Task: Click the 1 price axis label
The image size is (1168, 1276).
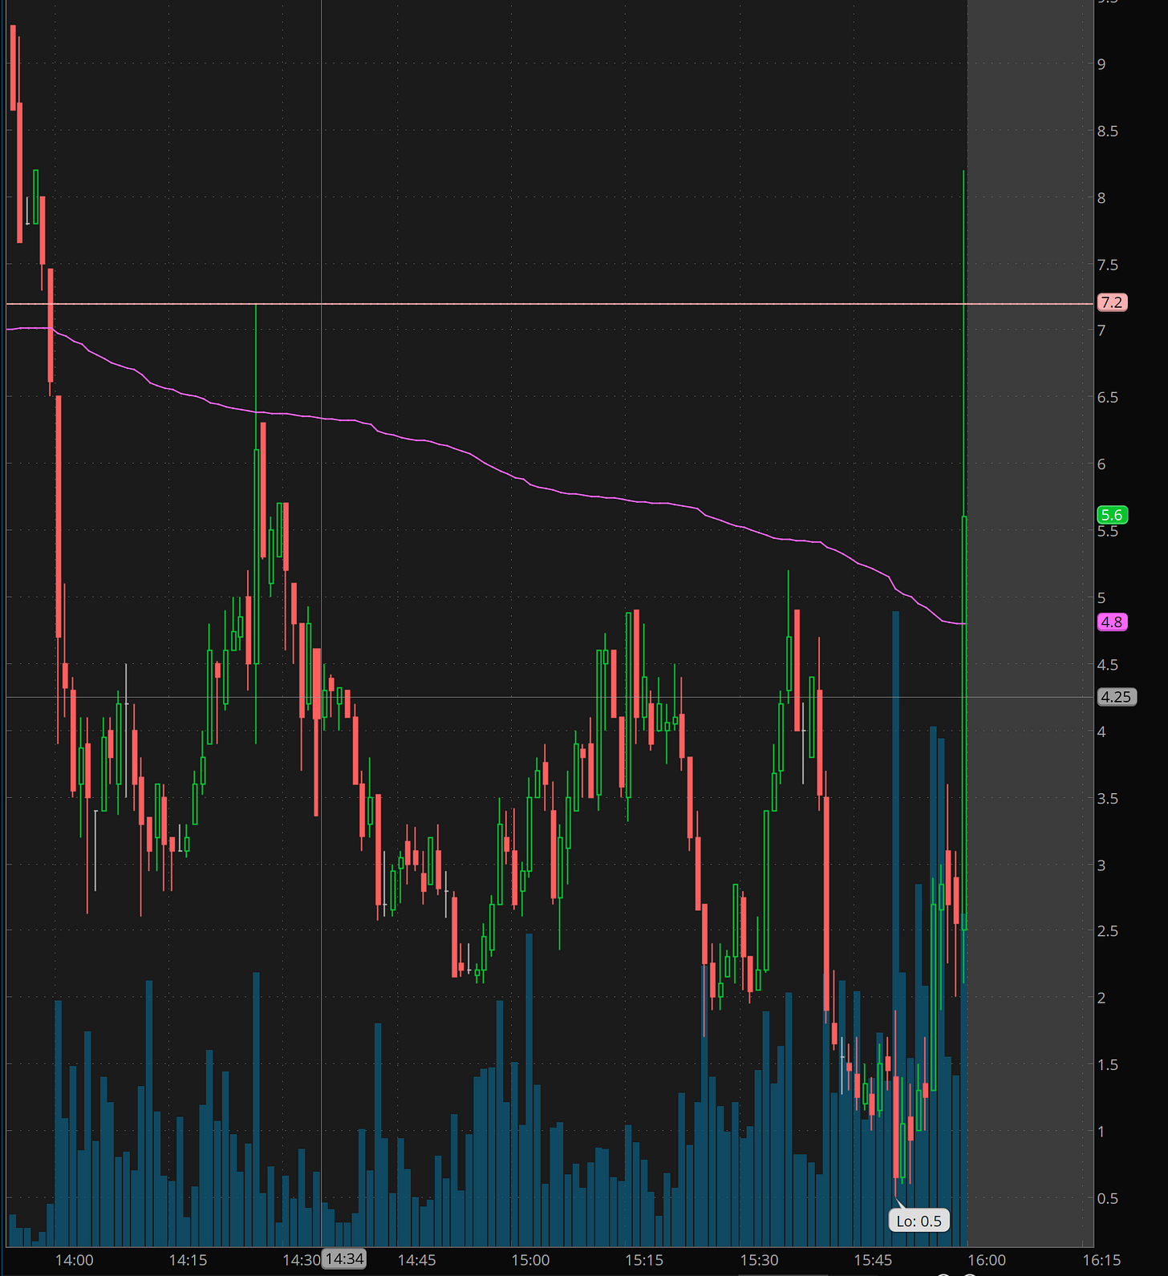Action: (1101, 1132)
